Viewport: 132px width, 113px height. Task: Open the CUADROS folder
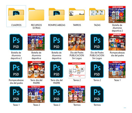click(x=16, y=14)
